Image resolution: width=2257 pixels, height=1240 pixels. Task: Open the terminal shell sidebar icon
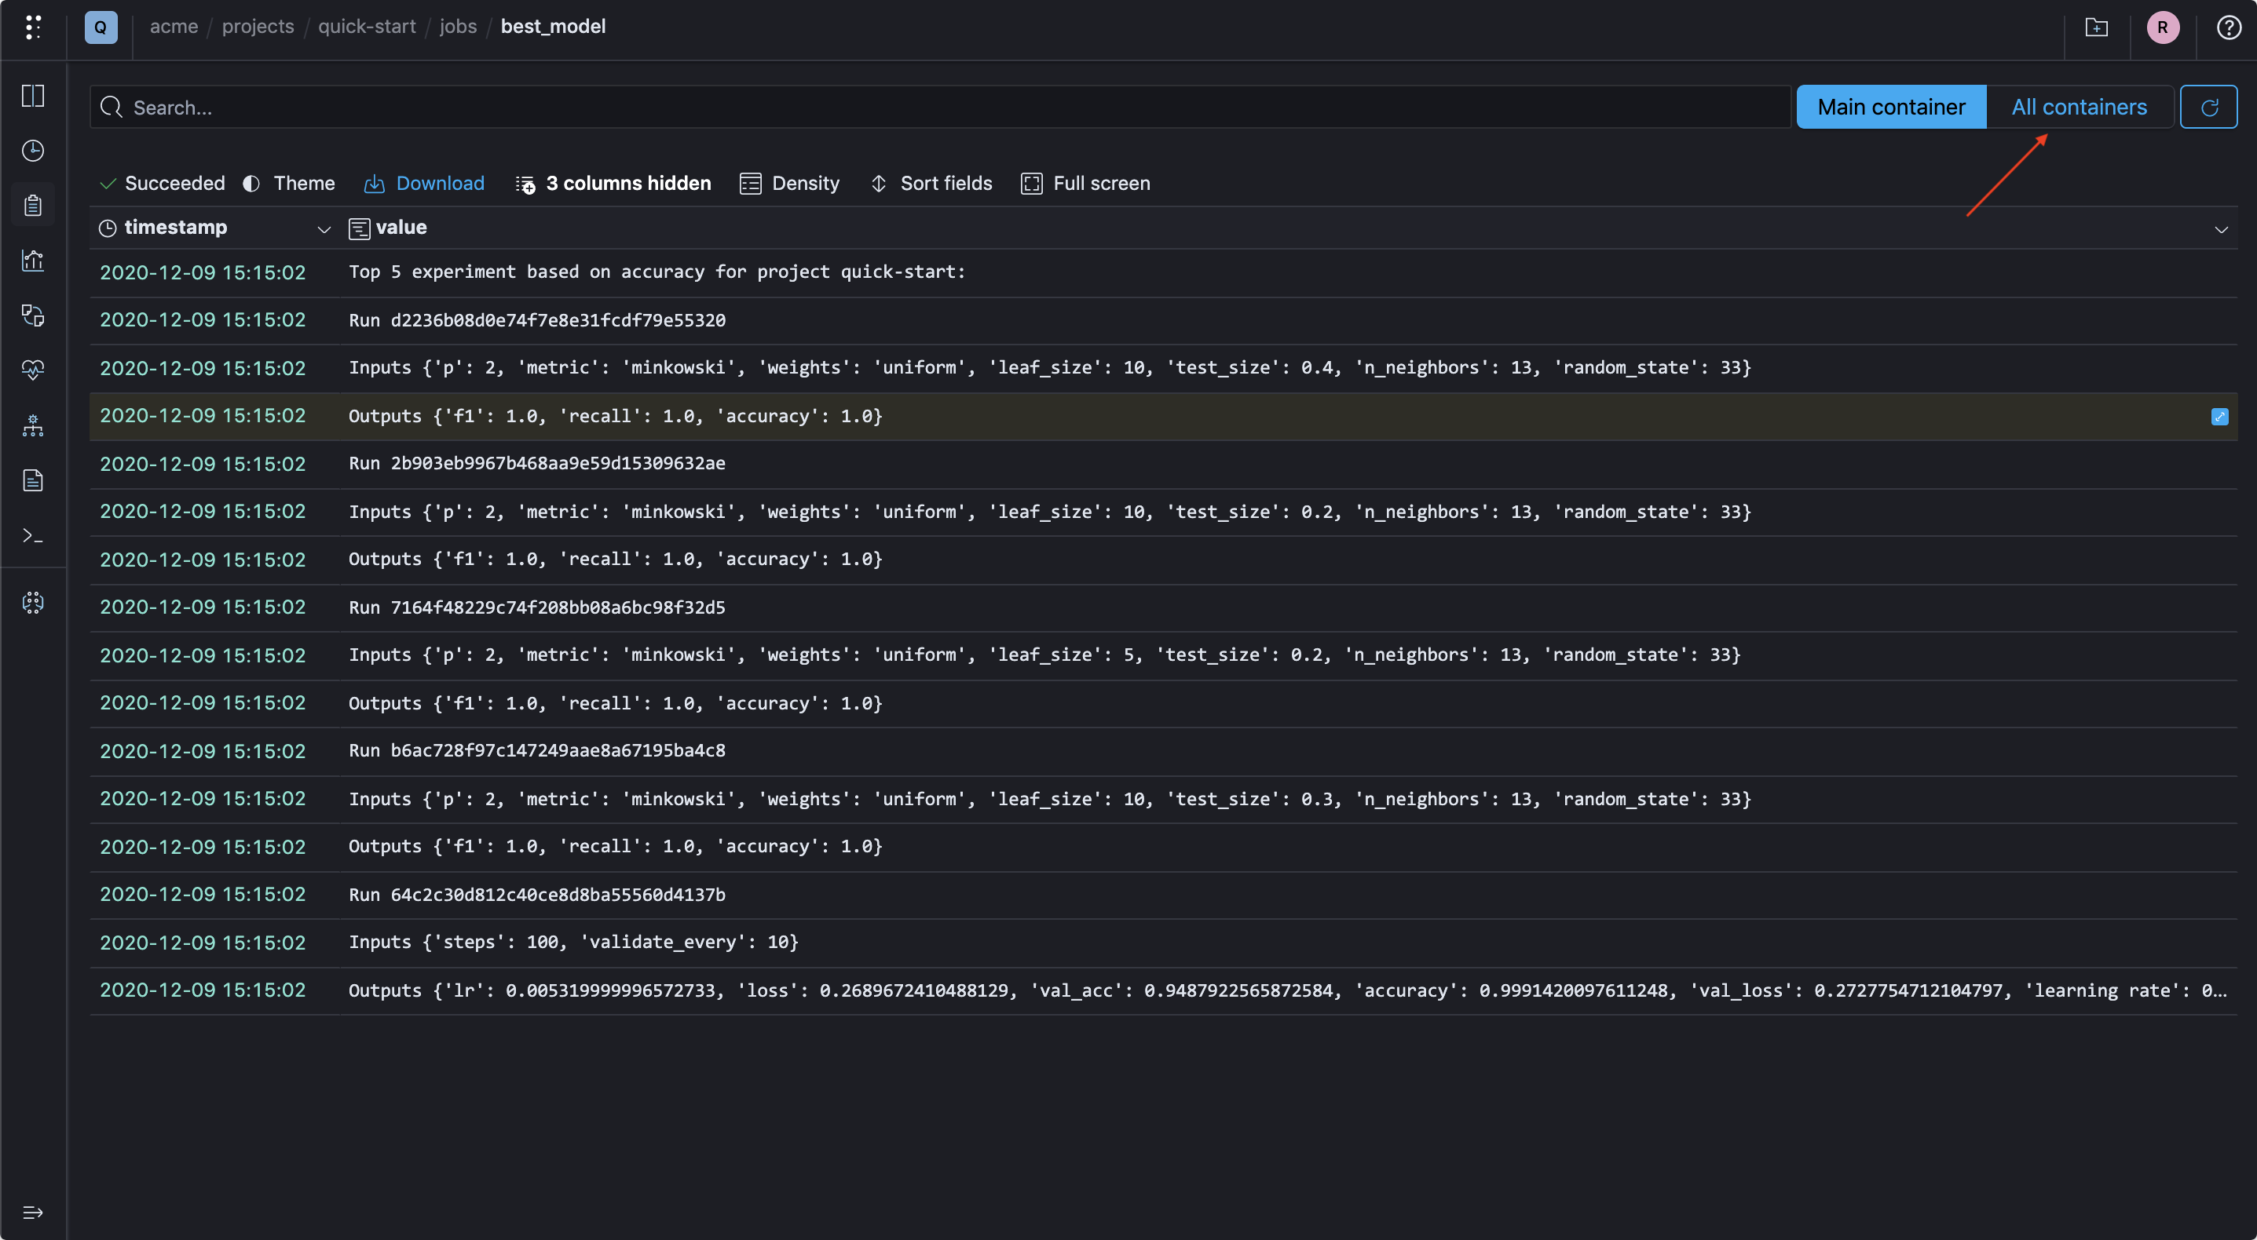pyautogui.click(x=33, y=535)
